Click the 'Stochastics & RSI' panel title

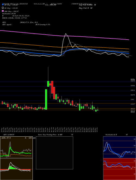pos(116,135)
